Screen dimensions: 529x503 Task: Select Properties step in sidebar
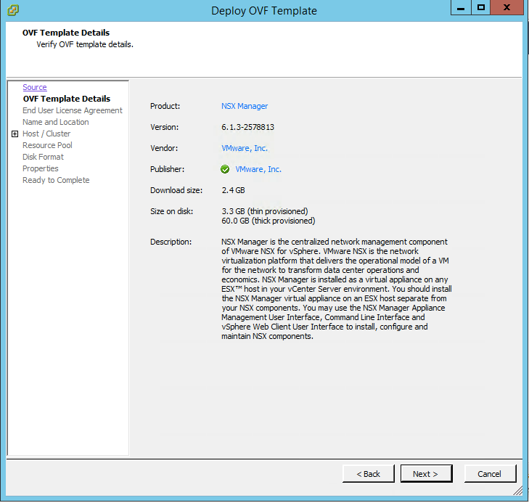40,168
